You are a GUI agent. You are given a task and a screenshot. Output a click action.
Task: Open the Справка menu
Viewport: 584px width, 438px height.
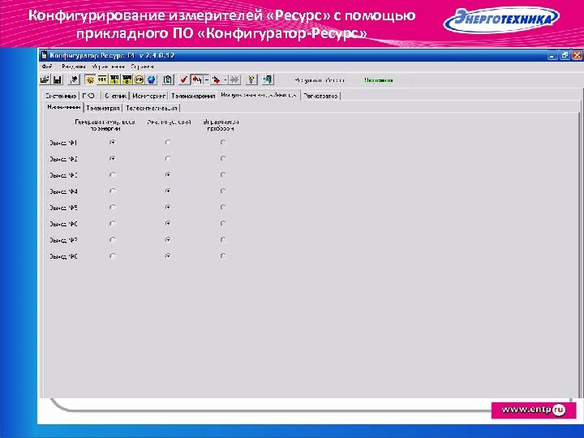click(142, 67)
